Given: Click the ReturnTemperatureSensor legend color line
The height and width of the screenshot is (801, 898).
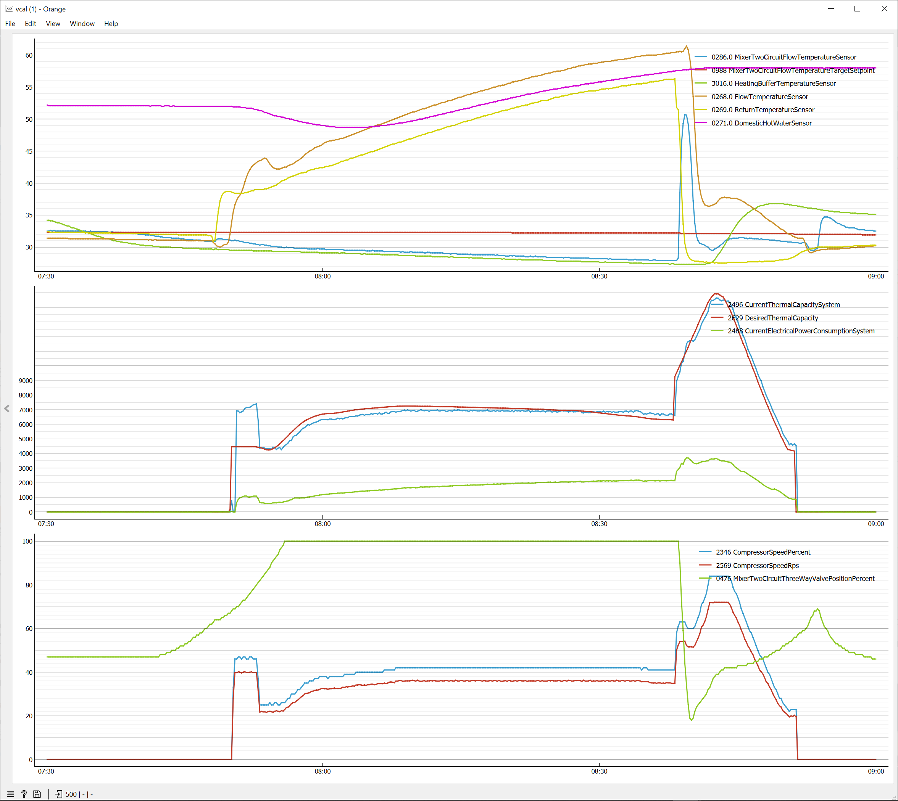Looking at the screenshot, I should click(x=700, y=110).
